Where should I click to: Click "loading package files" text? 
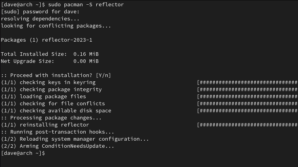52,96
